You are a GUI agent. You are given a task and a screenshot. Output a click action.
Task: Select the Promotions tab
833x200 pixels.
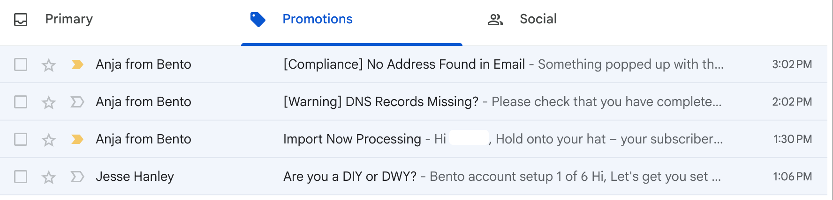317,19
